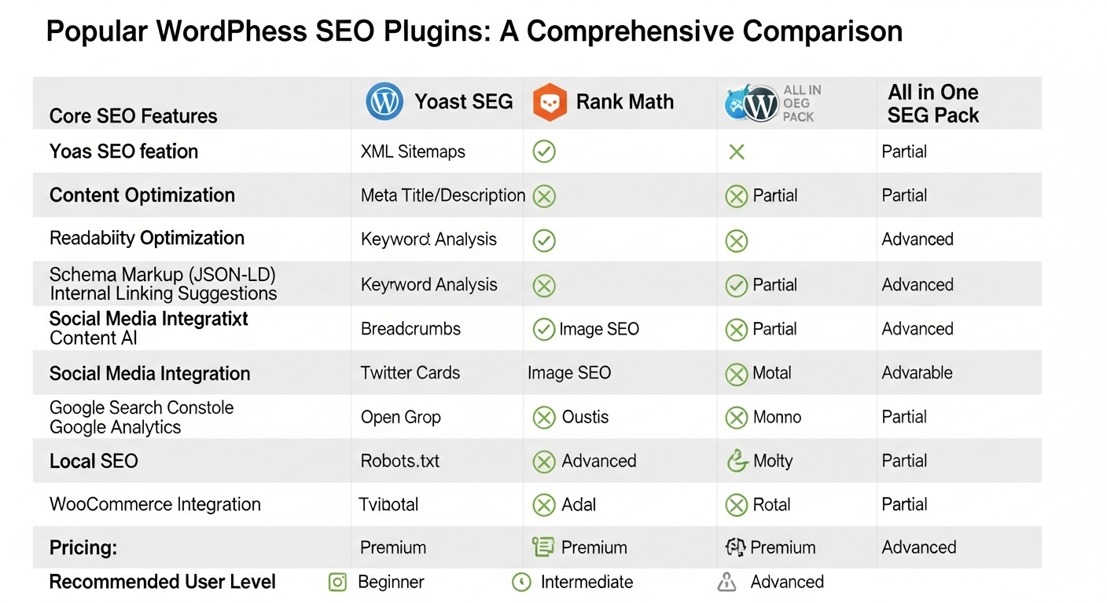
Task: Click the orange Rank Math hexagon logo
Action: 550,103
